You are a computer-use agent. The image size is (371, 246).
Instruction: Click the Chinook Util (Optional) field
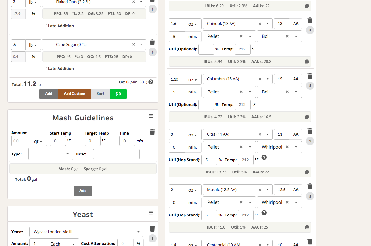[x=206, y=49]
